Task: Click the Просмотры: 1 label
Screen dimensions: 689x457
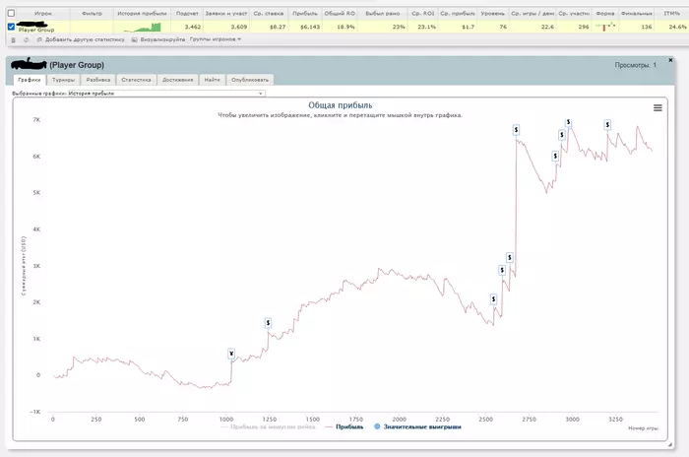Action: pyautogui.click(x=636, y=65)
